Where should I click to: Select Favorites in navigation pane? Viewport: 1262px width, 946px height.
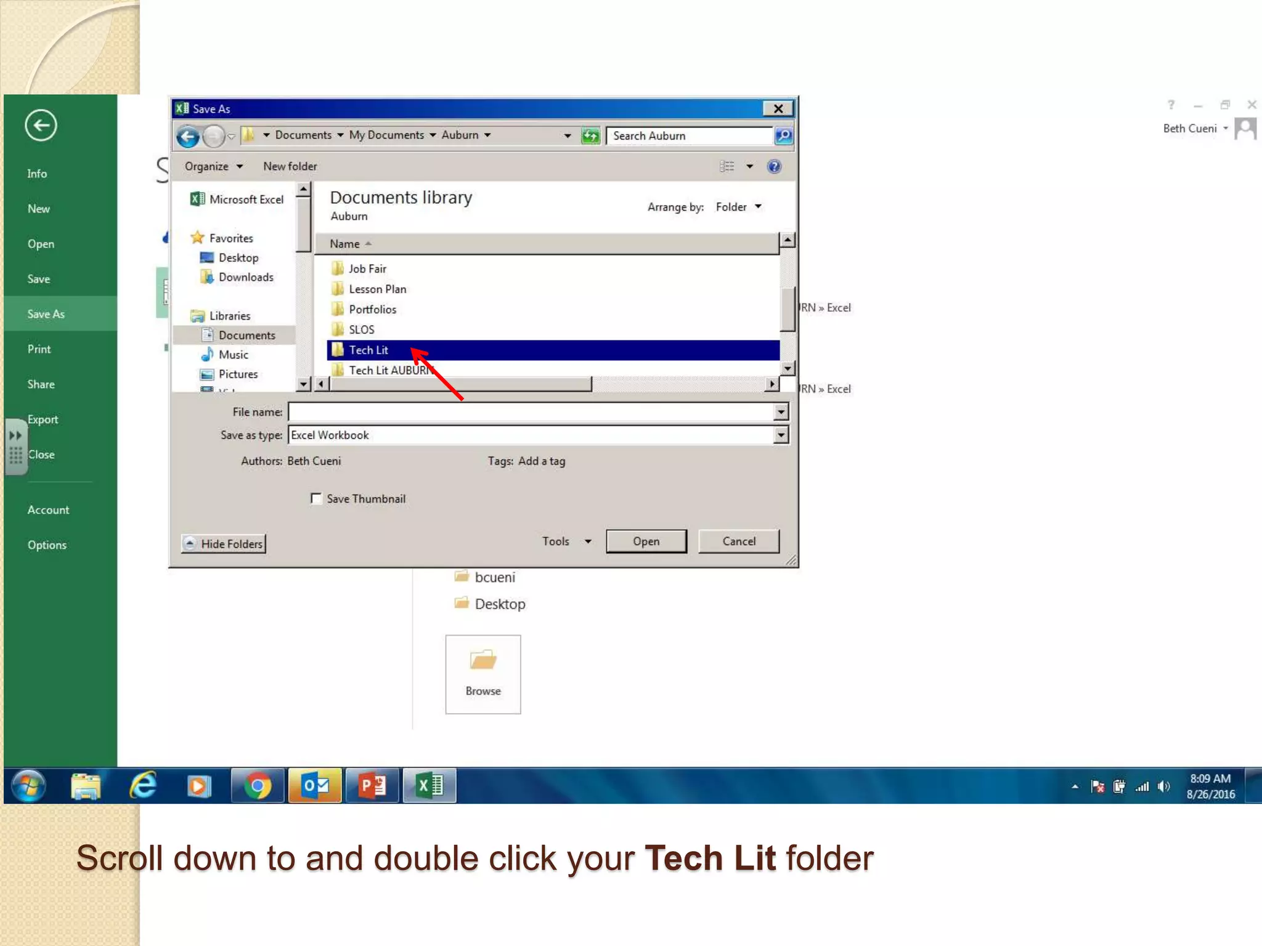tap(222, 238)
